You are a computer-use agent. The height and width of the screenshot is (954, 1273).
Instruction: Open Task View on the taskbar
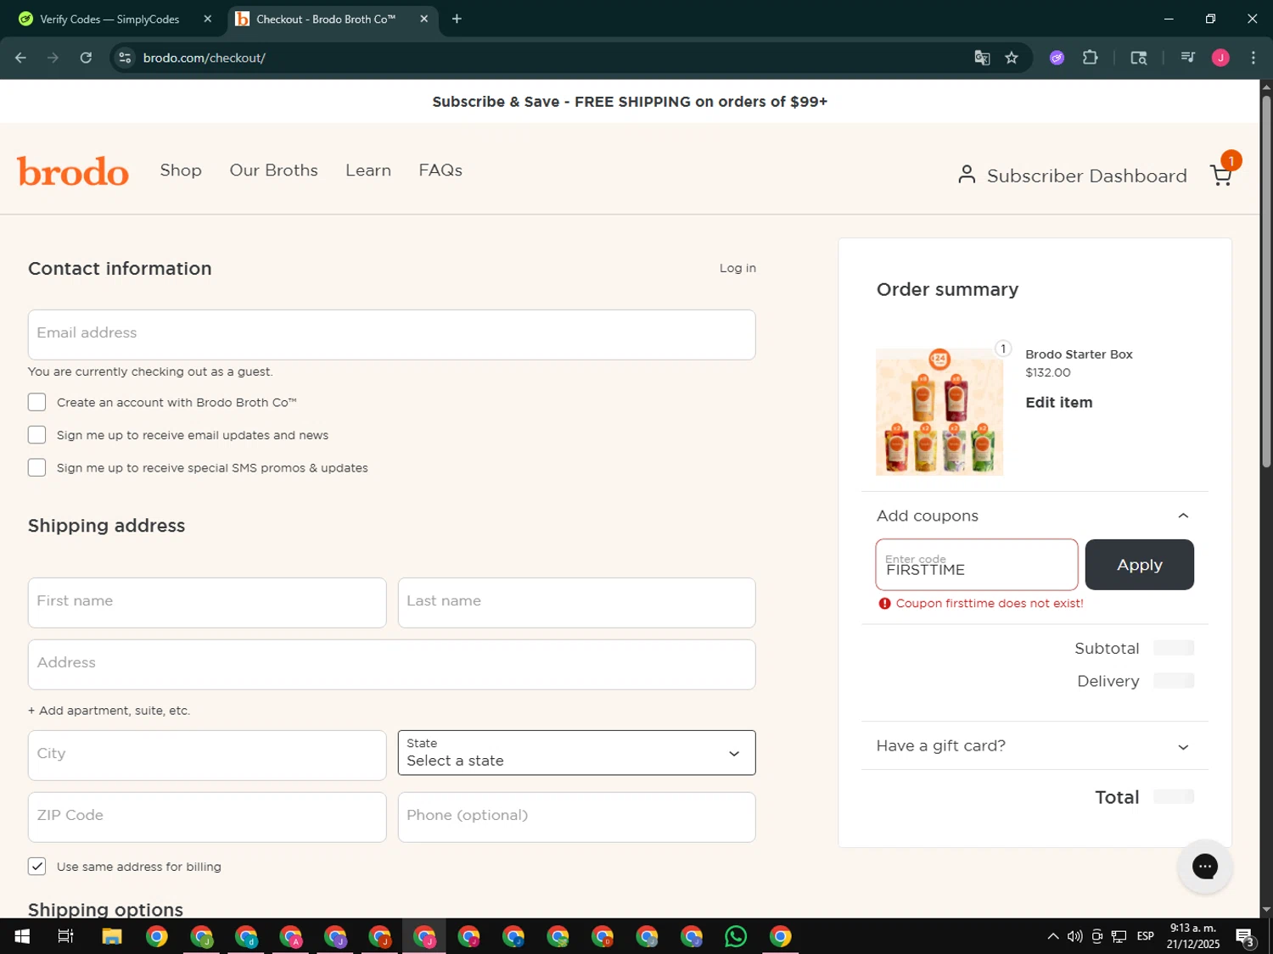tap(65, 936)
